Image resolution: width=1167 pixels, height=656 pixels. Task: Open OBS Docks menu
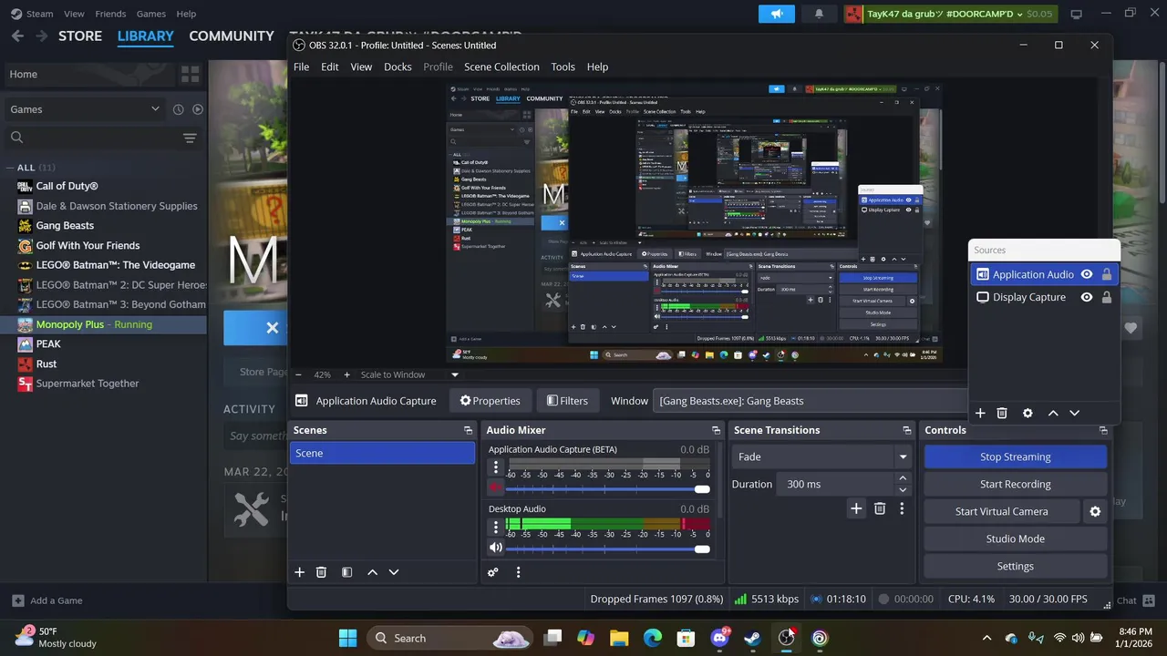398,67
